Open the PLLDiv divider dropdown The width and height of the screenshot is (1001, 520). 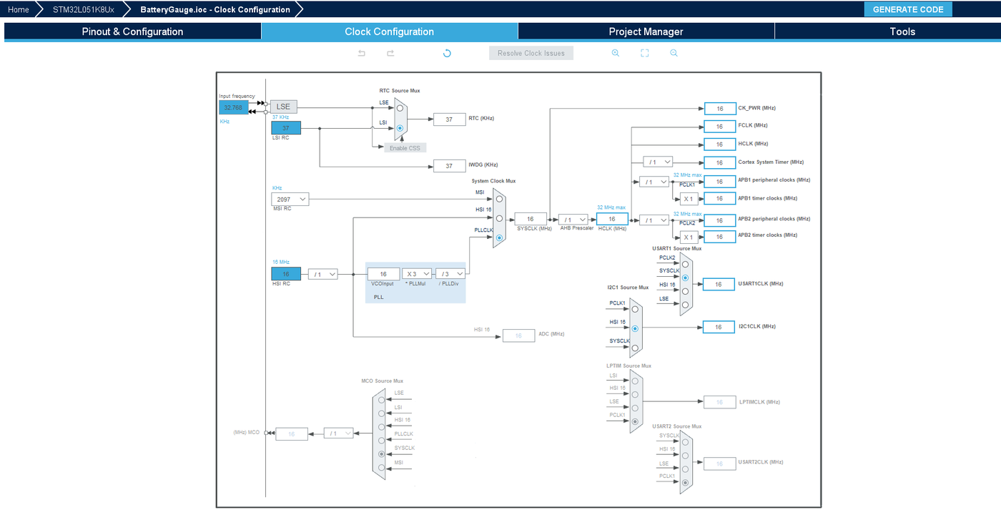(x=450, y=274)
